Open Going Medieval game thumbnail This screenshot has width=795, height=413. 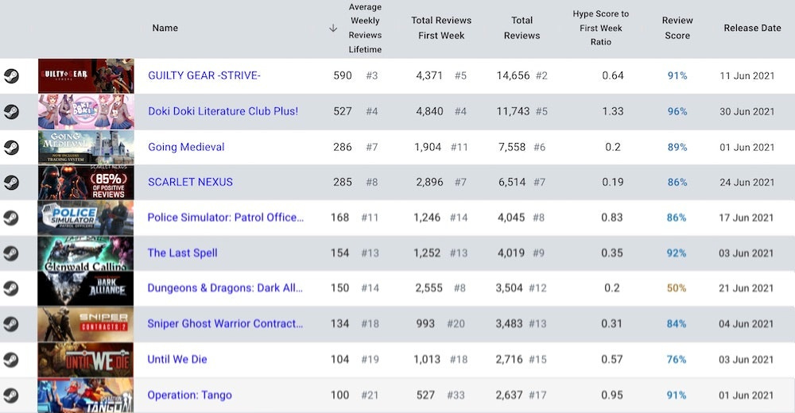coord(86,148)
